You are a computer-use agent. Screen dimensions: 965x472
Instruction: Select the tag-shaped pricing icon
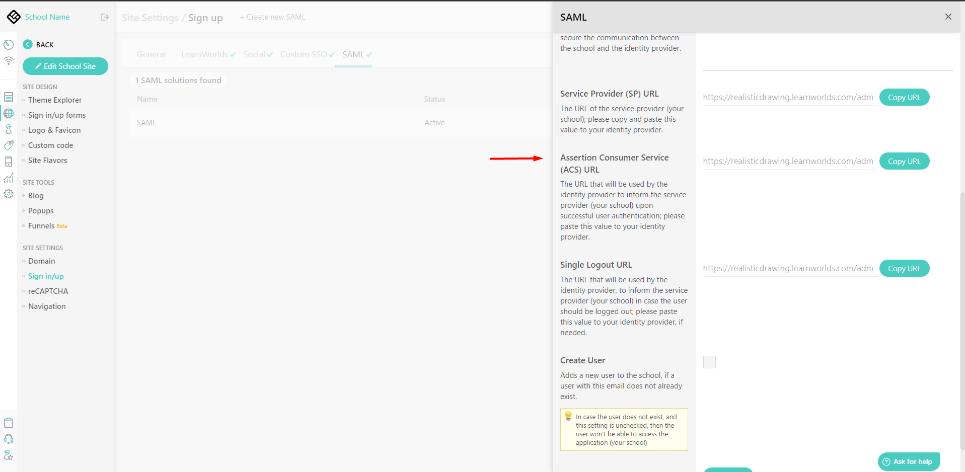coord(9,145)
